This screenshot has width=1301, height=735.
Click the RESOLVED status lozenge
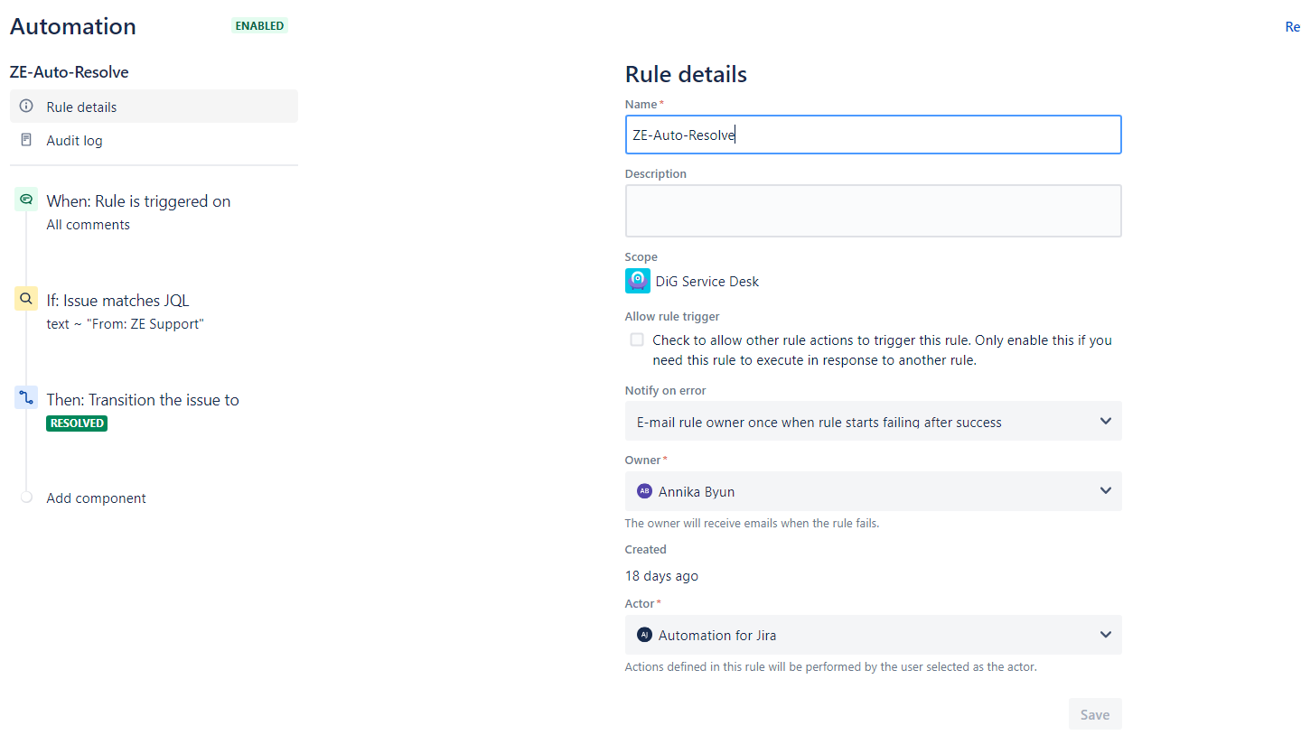pyautogui.click(x=77, y=423)
